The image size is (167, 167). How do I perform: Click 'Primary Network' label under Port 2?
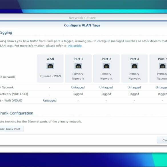(106, 76)
